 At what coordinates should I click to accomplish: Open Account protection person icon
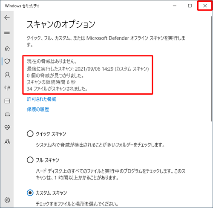coord(7,75)
